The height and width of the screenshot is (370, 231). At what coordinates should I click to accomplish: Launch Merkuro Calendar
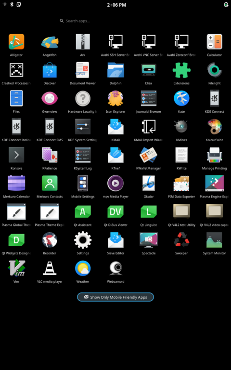pos(16,184)
